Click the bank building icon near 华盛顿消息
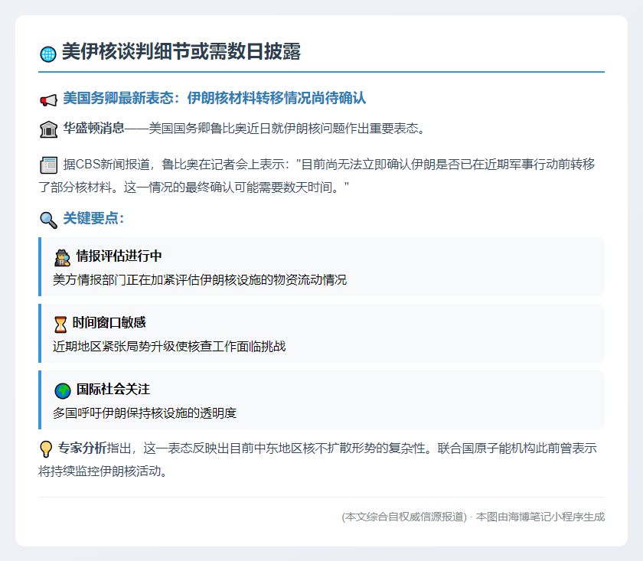Screen dimensions: 643x561 click(x=48, y=129)
